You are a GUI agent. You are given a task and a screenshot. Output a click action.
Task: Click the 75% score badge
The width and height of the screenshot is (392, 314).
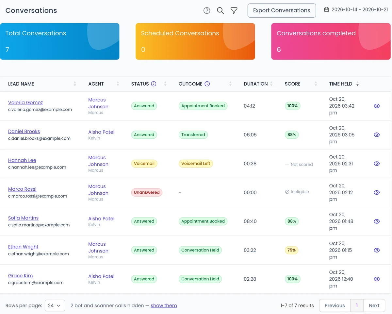(x=292, y=250)
